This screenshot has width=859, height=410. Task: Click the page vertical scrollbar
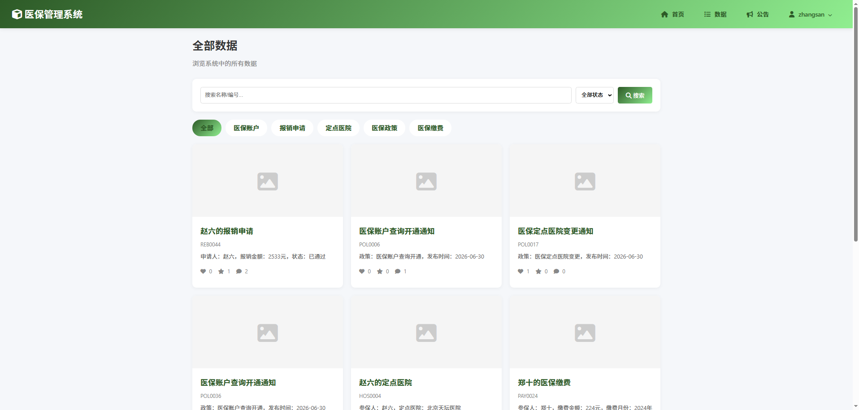click(x=855, y=125)
